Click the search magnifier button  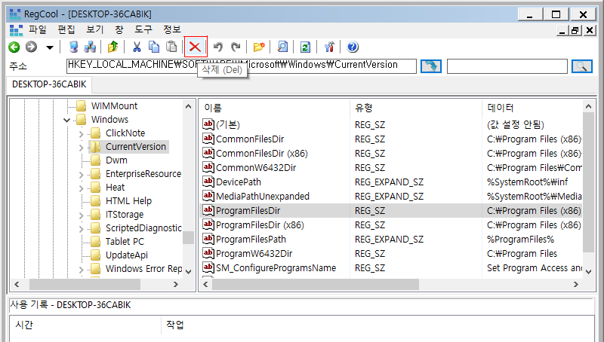581,66
